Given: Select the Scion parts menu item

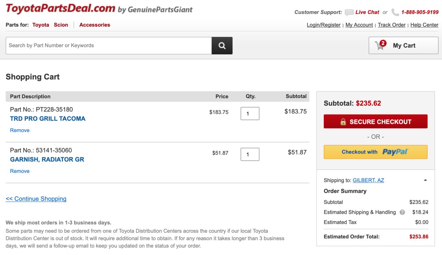Looking at the screenshot, I should [61, 25].
